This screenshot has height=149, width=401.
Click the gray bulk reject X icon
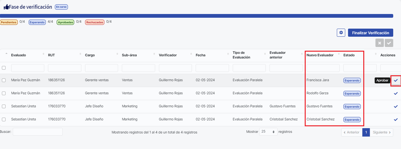tap(380, 43)
